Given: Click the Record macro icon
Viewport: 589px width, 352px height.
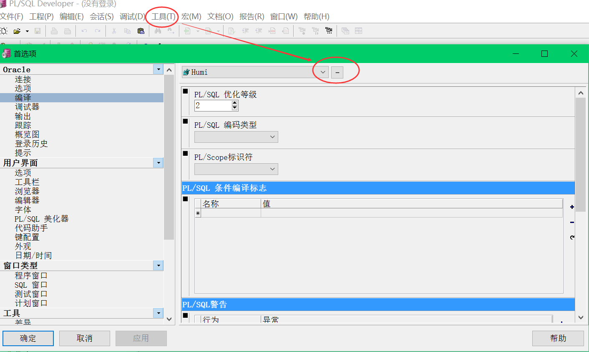Looking at the screenshot, I should 302,31.
